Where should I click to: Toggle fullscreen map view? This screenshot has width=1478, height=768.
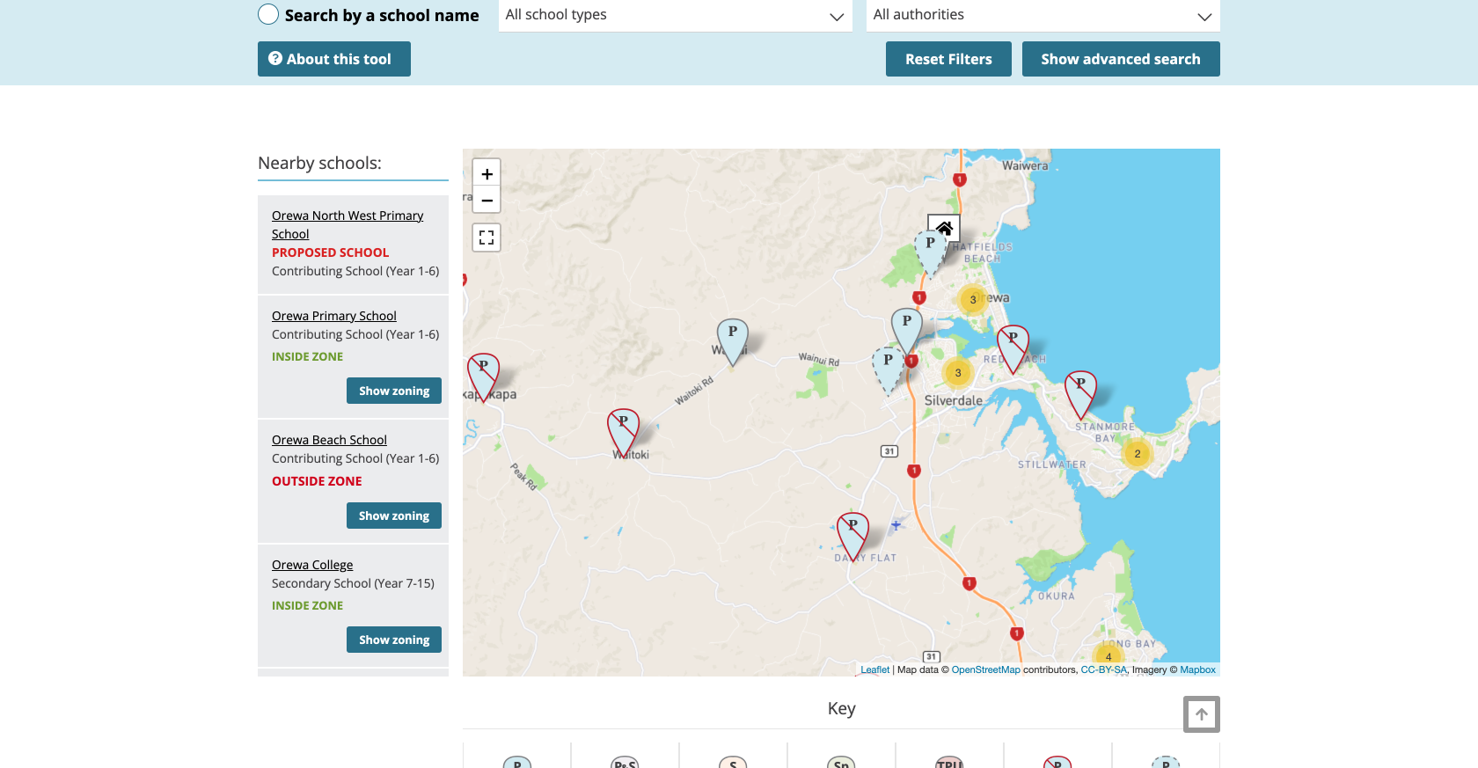[487, 238]
